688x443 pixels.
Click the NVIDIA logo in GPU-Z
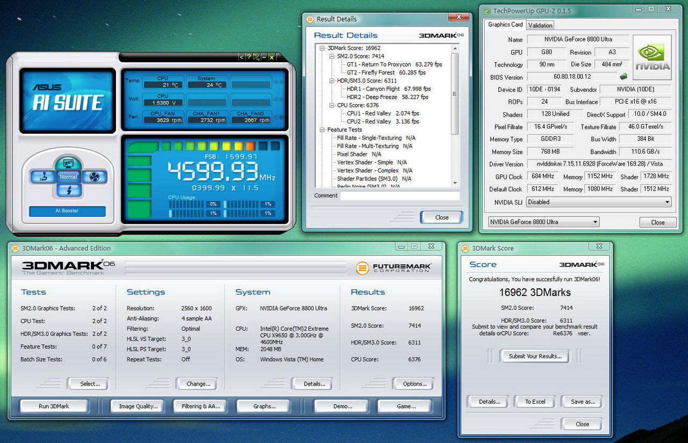652,57
